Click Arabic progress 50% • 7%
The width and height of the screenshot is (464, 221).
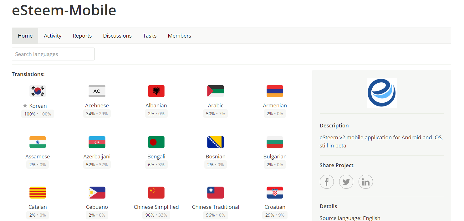[216, 114]
